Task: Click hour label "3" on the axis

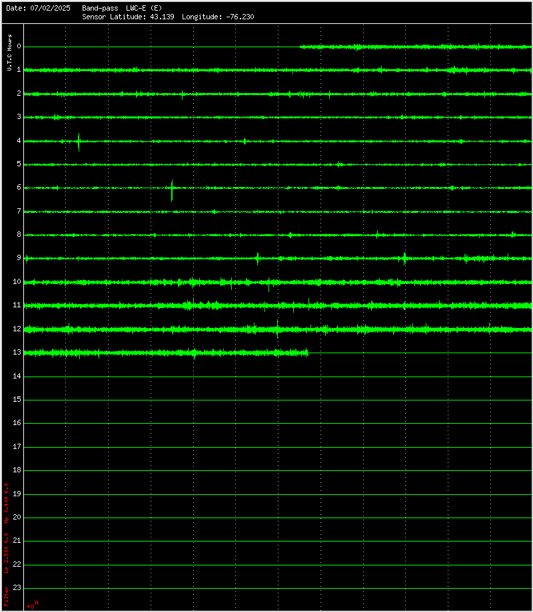Action: pos(19,116)
